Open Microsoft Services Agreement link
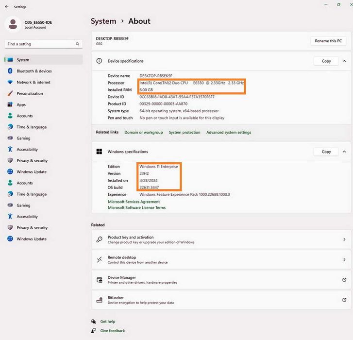Viewport: 353px width, 340px height. pyautogui.click(x=134, y=202)
